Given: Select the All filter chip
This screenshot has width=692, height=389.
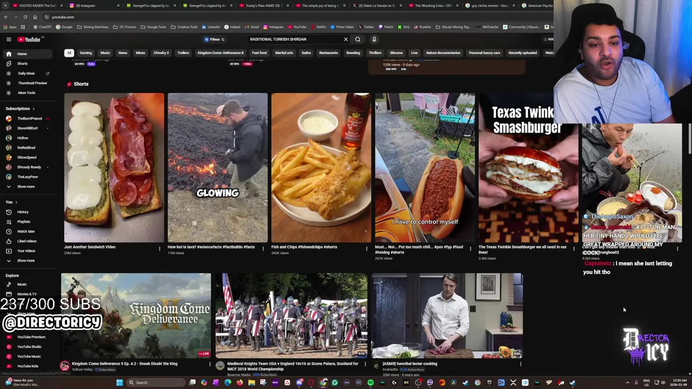Looking at the screenshot, I should tap(69, 53).
